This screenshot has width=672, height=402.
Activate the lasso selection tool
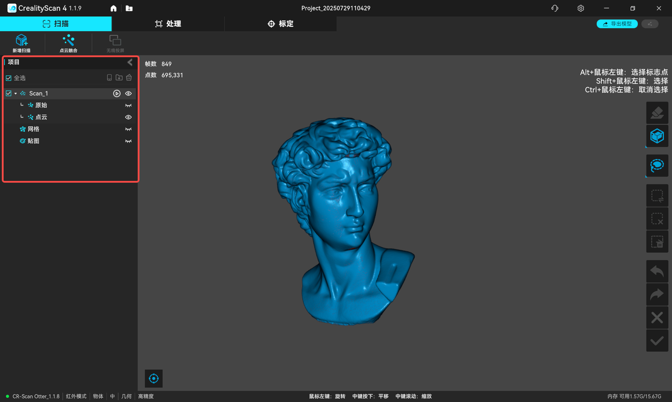click(657, 166)
